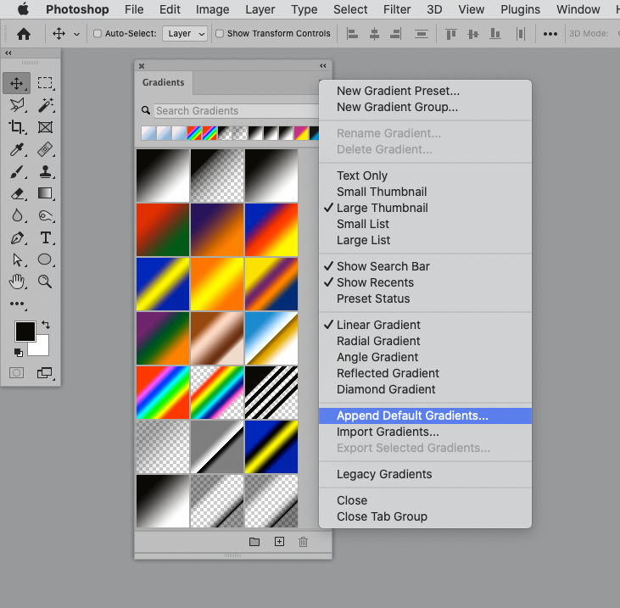This screenshot has height=608, width=620.
Task: Select the Rectangular Marquee tool
Action: click(x=45, y=83)
